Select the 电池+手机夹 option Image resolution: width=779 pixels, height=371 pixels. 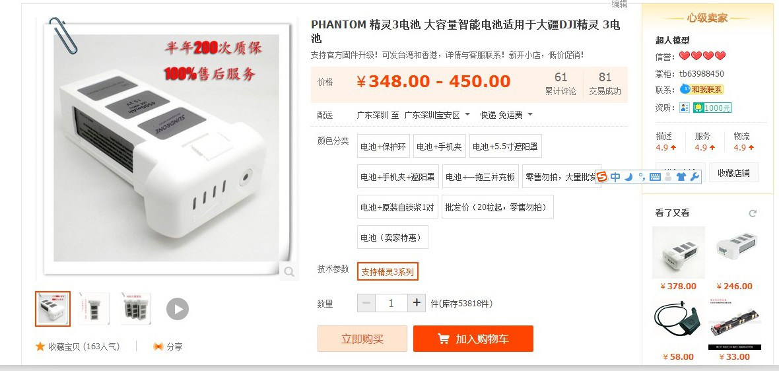point(439,147)
